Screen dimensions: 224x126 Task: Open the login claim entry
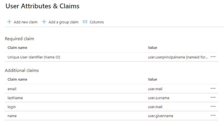coord(12,107)
